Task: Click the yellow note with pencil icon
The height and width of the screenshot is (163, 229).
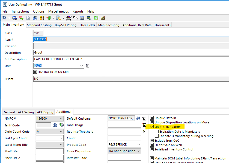Action: tap(103, 18)
